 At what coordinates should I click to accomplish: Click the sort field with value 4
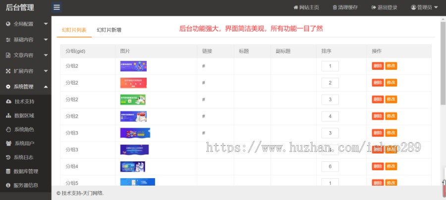[330, 116]
